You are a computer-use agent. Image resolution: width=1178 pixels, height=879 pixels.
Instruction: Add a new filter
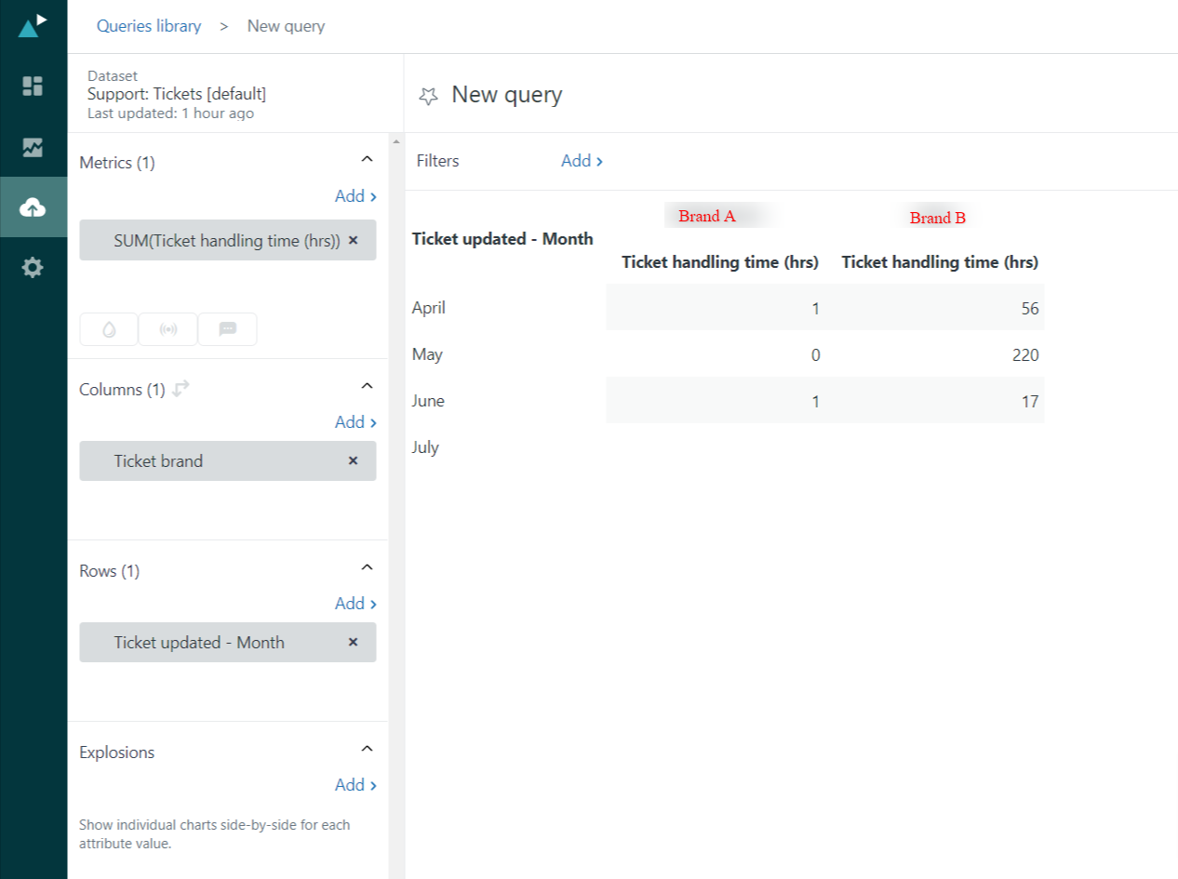point(582,161)
